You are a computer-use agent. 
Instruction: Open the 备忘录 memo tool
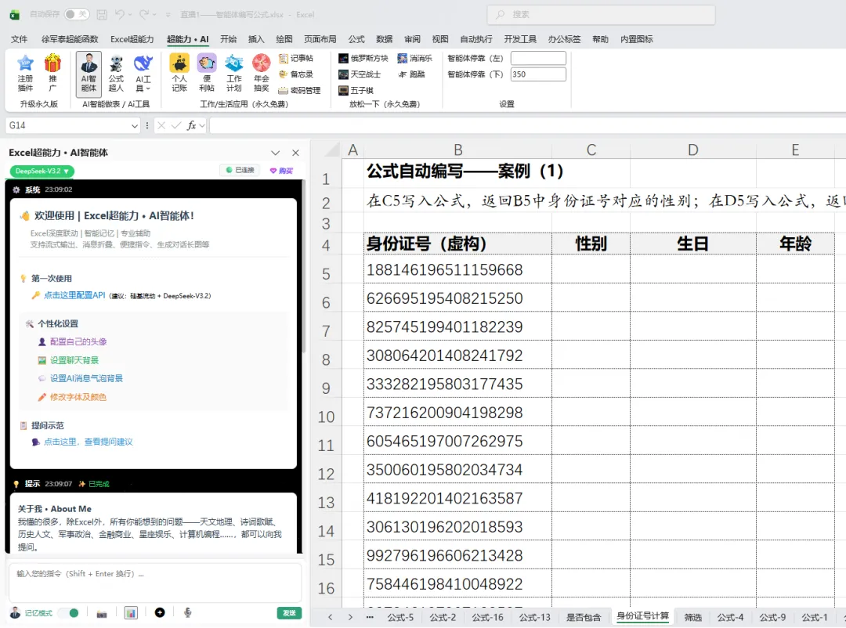tap(295, 74)
